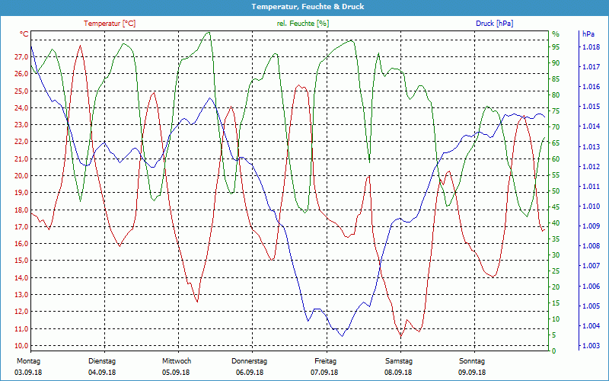Click the date 05.09.18 on the time axis
The image size is (609, 381).
coord(176,373)
